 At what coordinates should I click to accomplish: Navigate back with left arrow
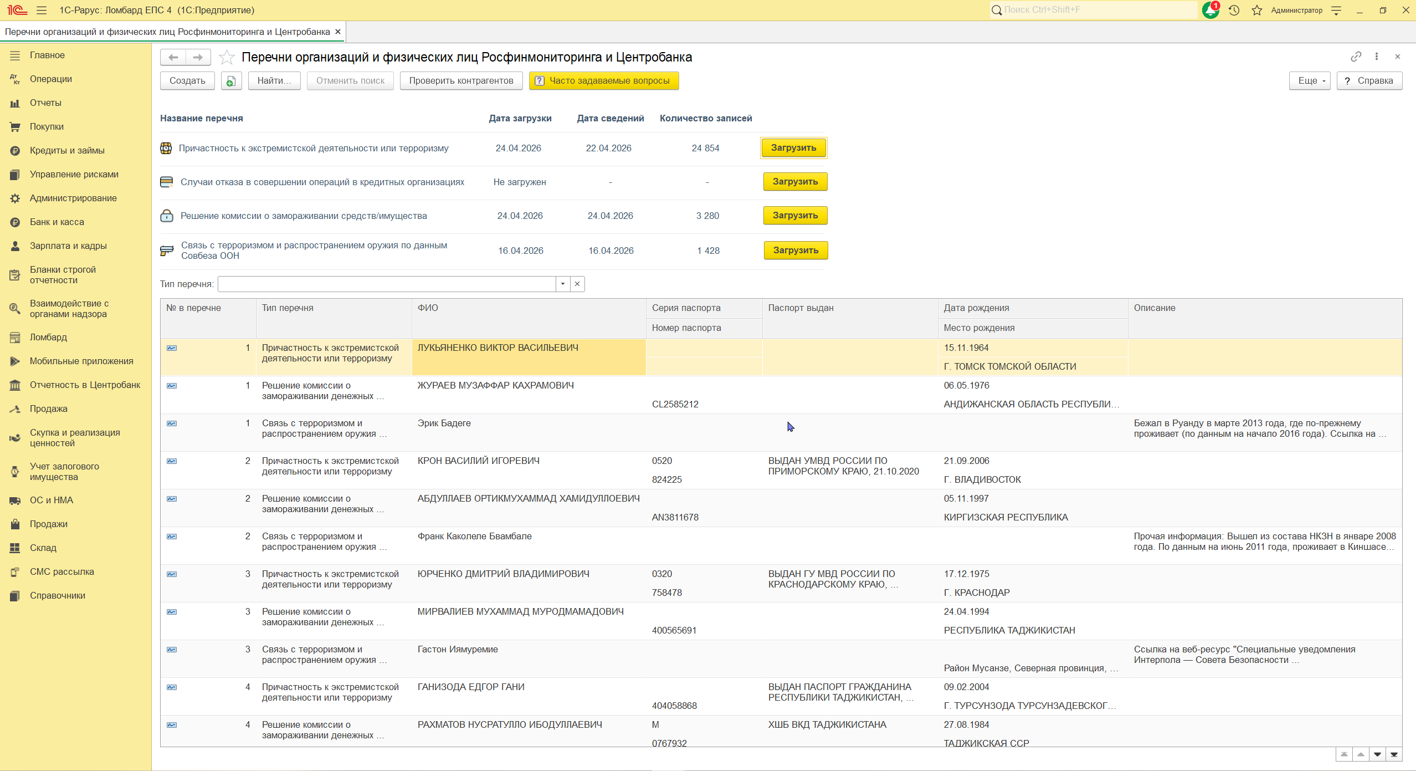[173, 57]
